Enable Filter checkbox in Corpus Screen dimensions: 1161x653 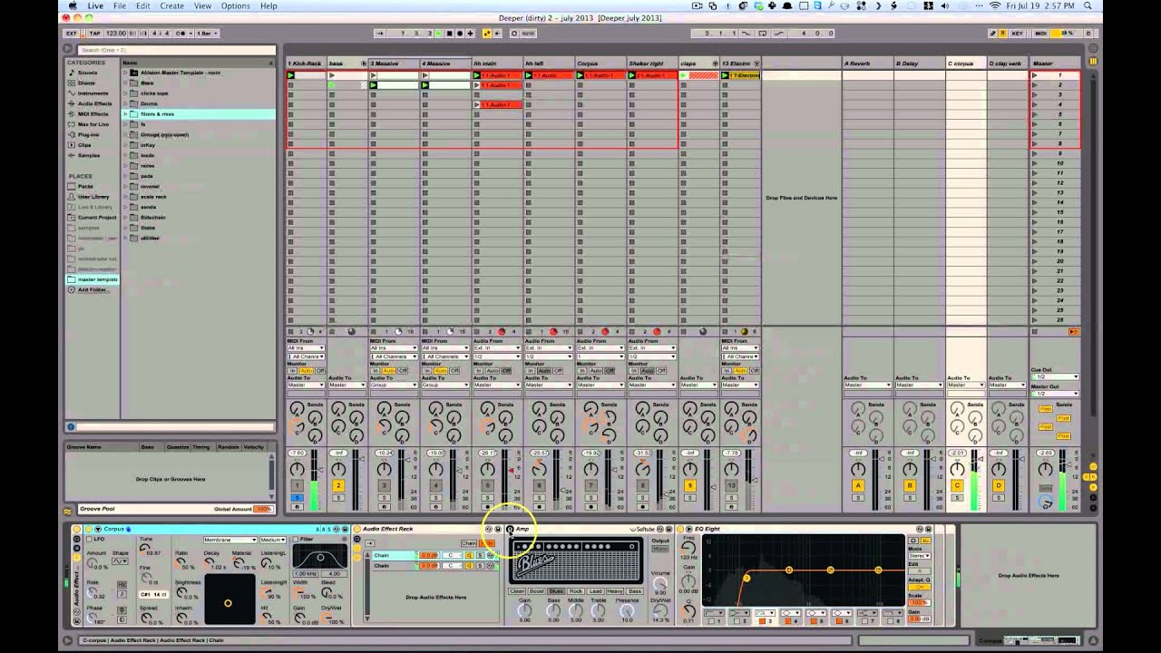click(296, 540)
